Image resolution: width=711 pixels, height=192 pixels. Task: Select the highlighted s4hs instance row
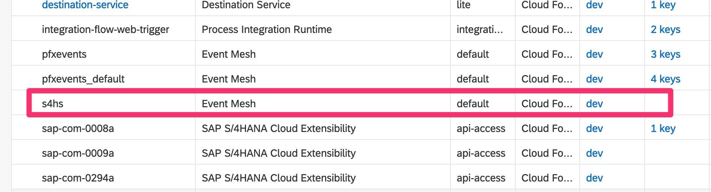(x=52, y=104)
